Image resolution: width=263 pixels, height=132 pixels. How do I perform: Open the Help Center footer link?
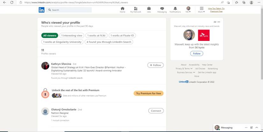pyautogui.click(x=207, y=65)
